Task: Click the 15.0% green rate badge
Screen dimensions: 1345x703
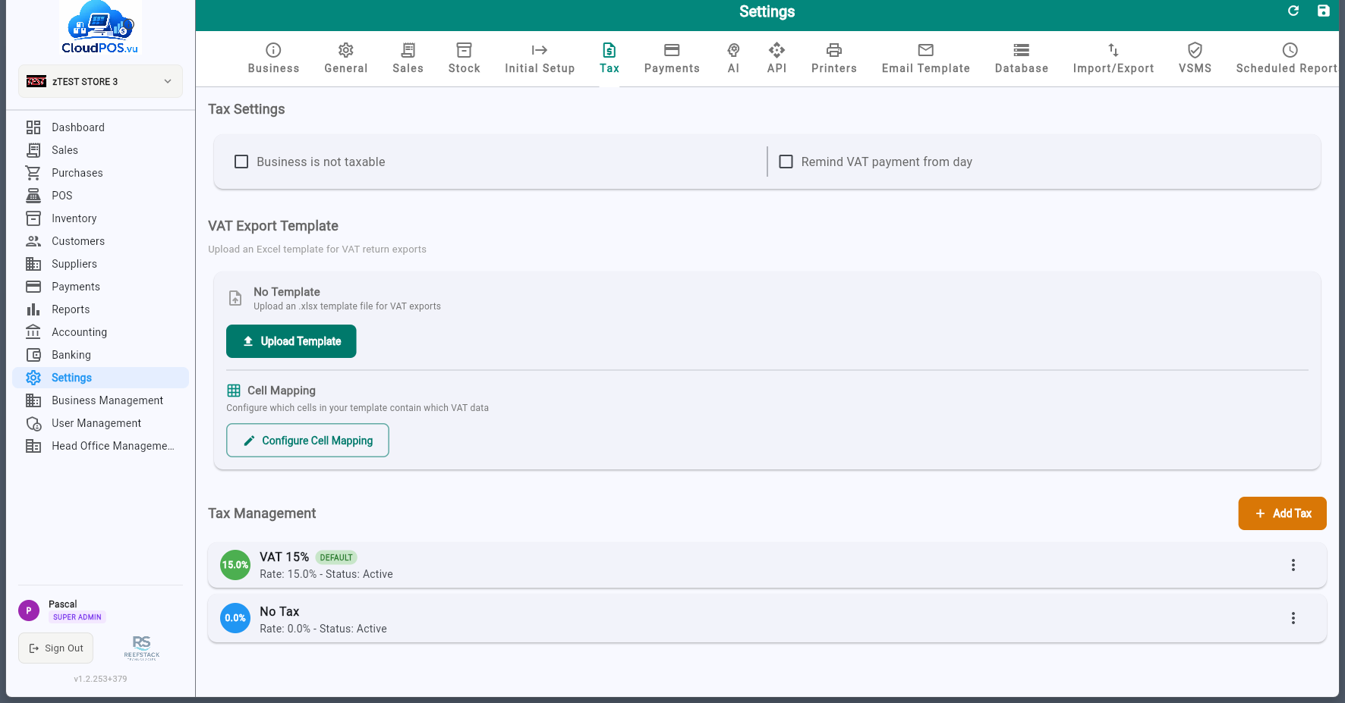Action: [x=235, y=565]
